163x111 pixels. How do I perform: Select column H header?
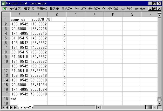150,15
